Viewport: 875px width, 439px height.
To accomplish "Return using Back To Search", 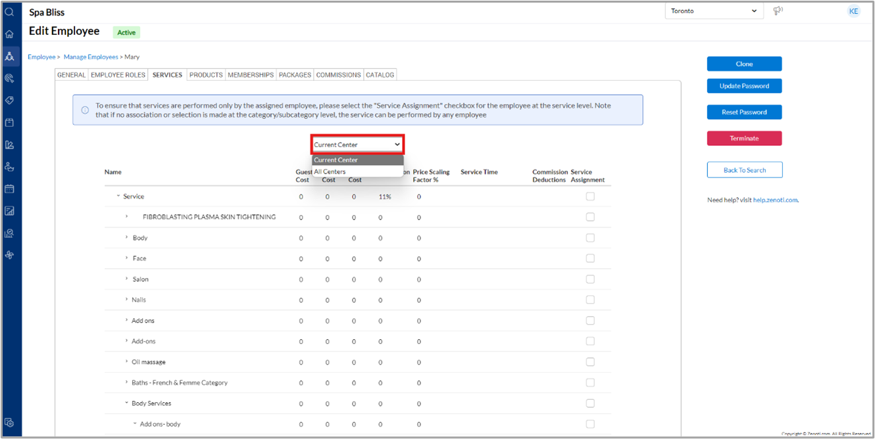I will coord(745,170).
